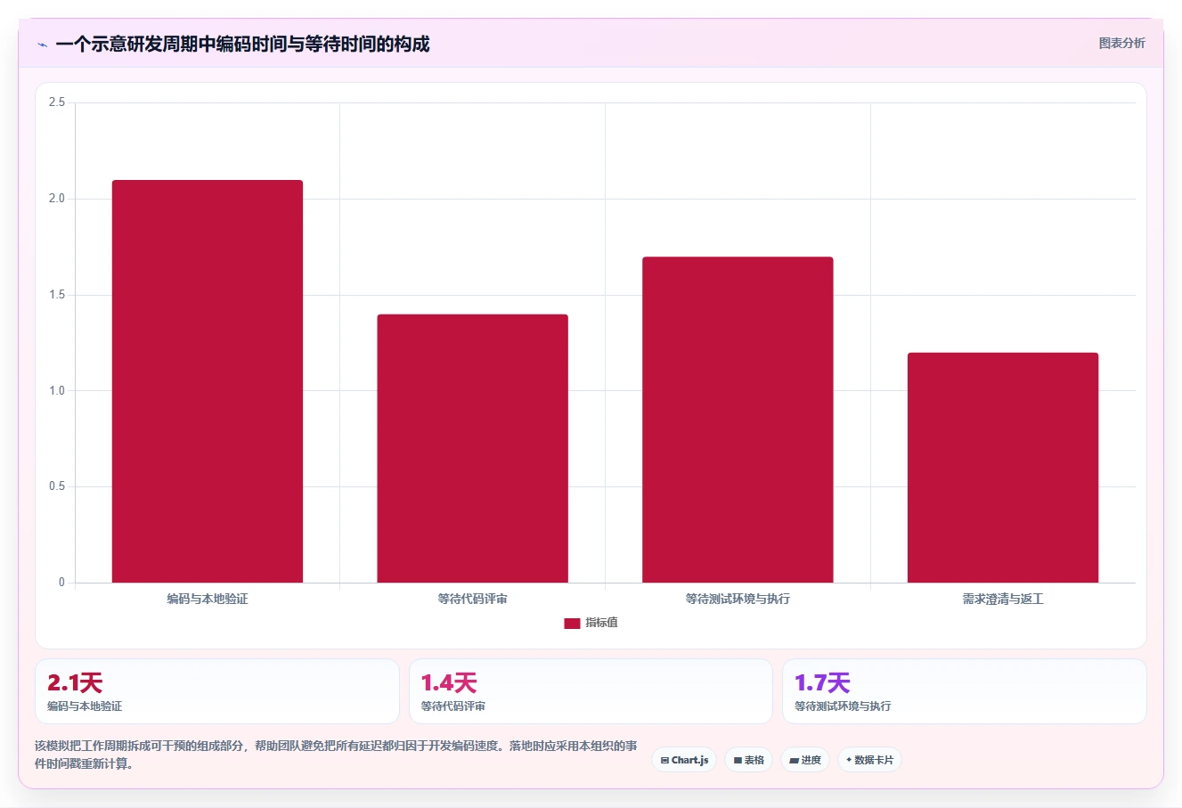This screenshot has width=1182, height=808.
Task: Click the 0.5 y-axis tick label
Action: click(57, 486)
